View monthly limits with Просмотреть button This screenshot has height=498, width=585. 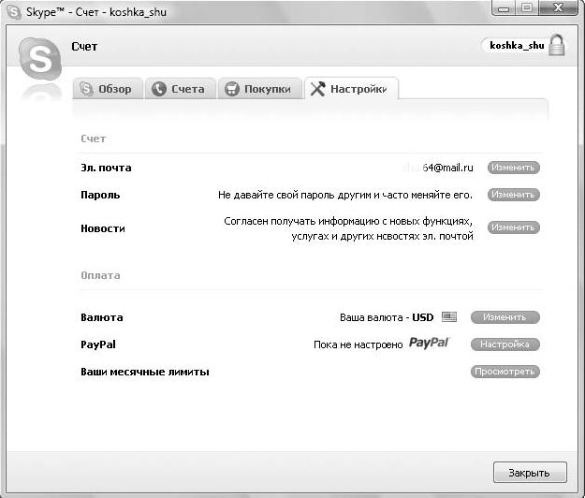pos(505,372)
